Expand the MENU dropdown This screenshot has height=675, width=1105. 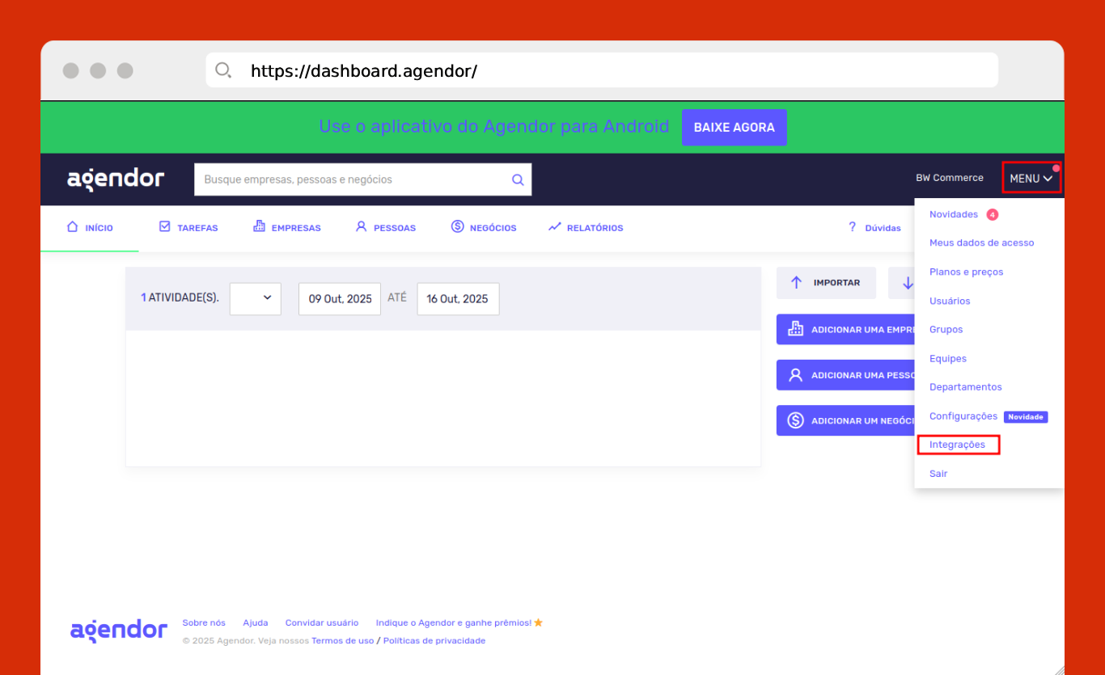coord(1031,178)
